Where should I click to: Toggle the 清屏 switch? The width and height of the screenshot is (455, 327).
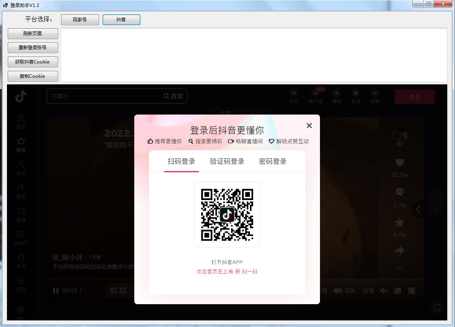click(x=338, y=291)
